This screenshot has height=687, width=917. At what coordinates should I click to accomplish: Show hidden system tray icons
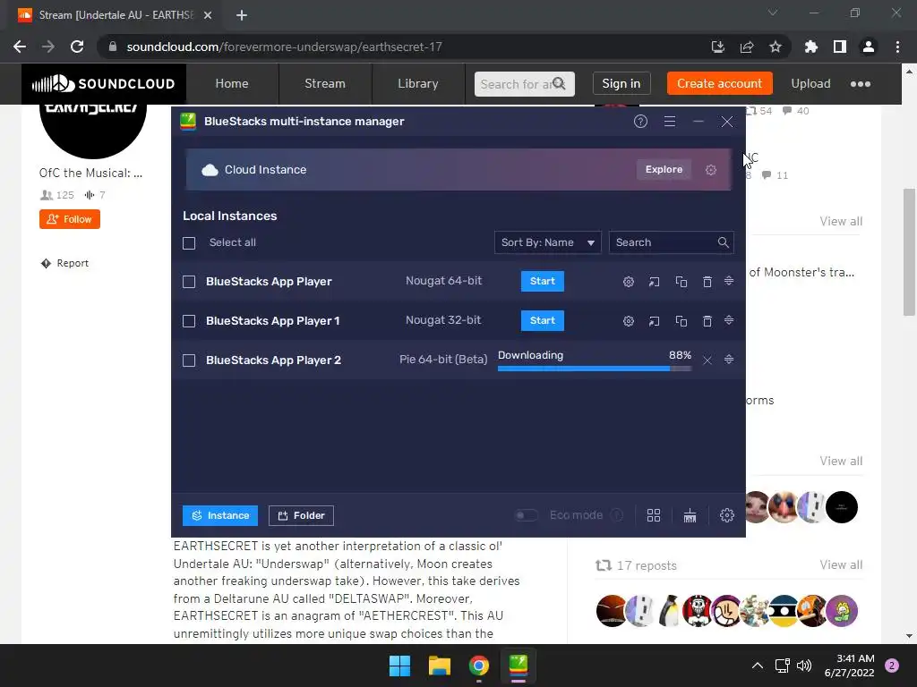coord(758,666)
